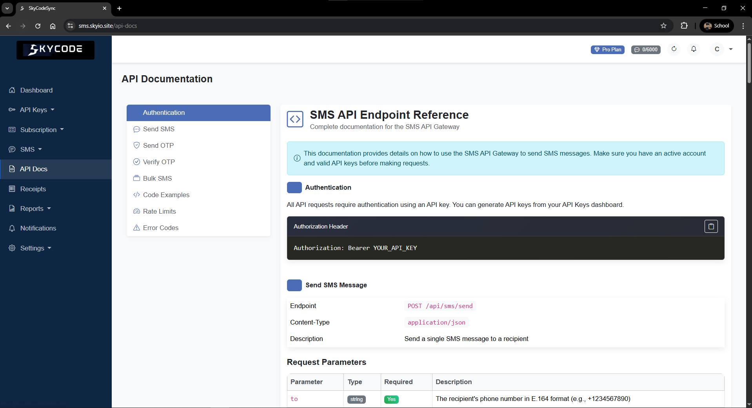
Task: Click the user avatar C
Action: pyautogui.click(x=717, y=49)
